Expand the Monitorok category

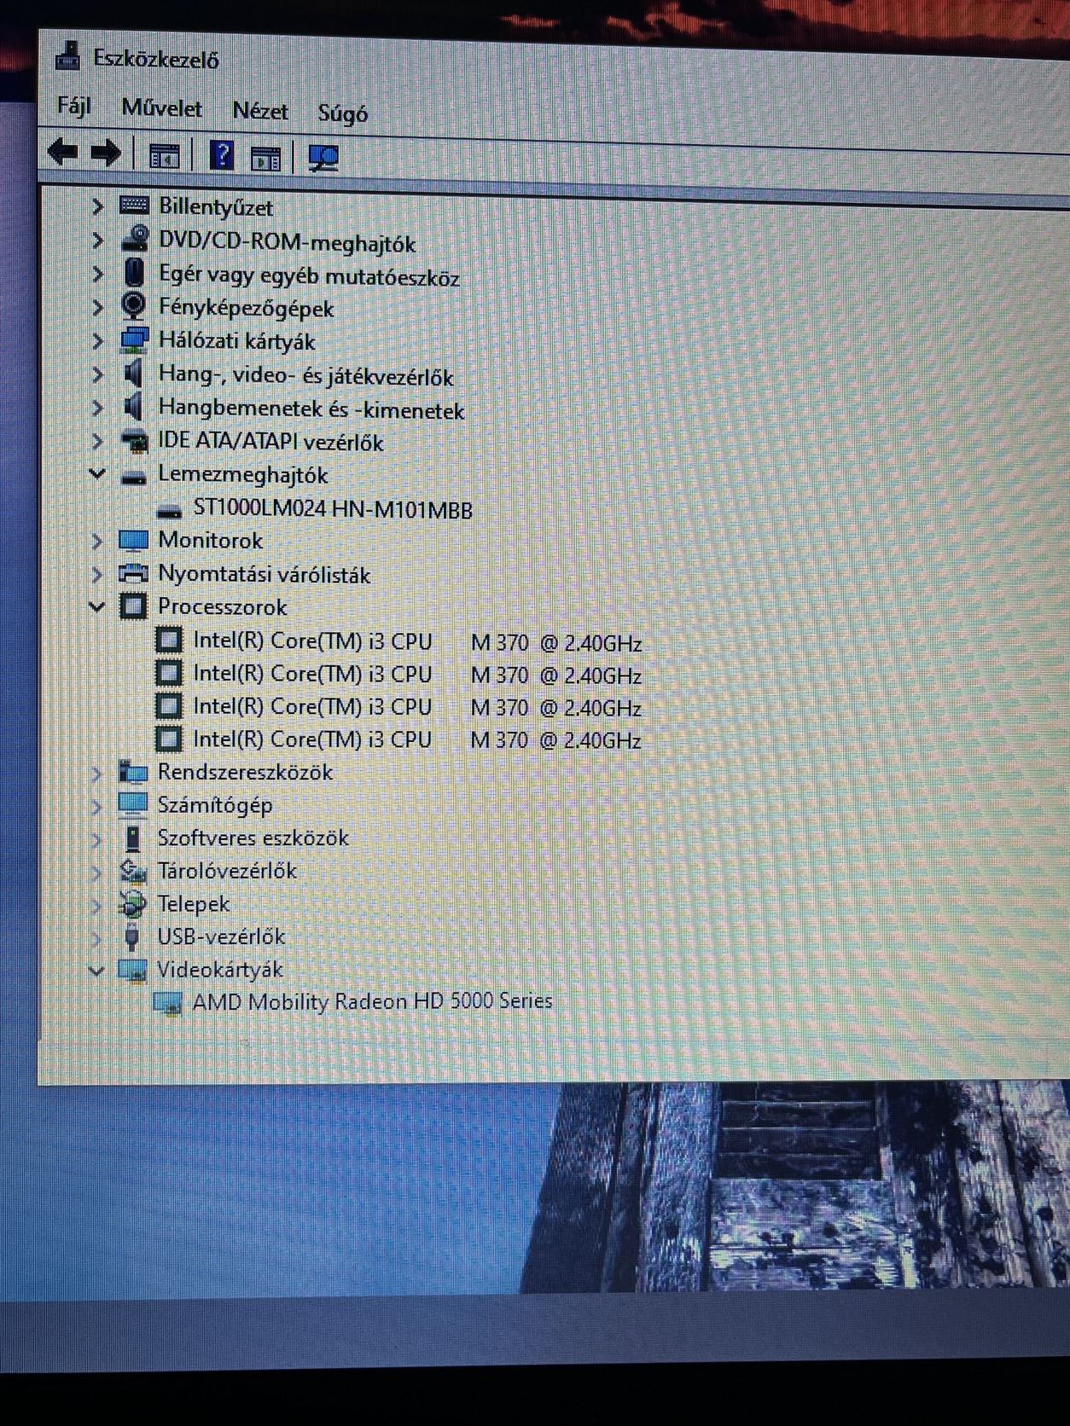point(96,541)
